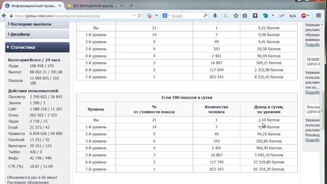This screenshot has height=184, width=327.
Task: Click the 117 749 cell in lower table
Action: (217, 162)
